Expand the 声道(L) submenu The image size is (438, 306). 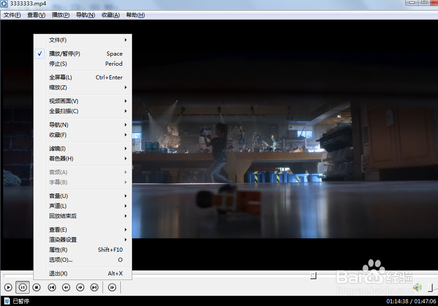coord(82,206)
